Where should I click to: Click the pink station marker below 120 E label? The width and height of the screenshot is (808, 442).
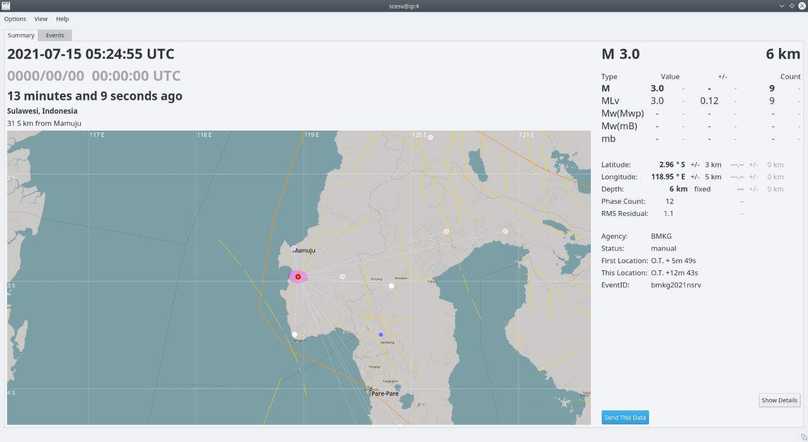pos(431,137)
